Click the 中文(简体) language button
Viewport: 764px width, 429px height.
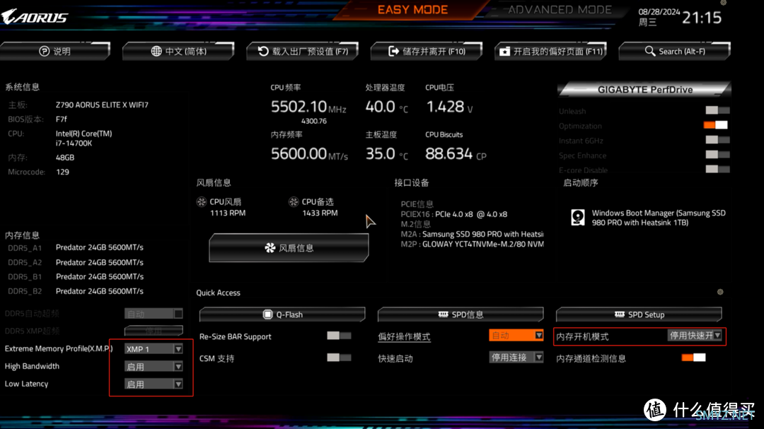pyautogui.click(x=178, y=51)
